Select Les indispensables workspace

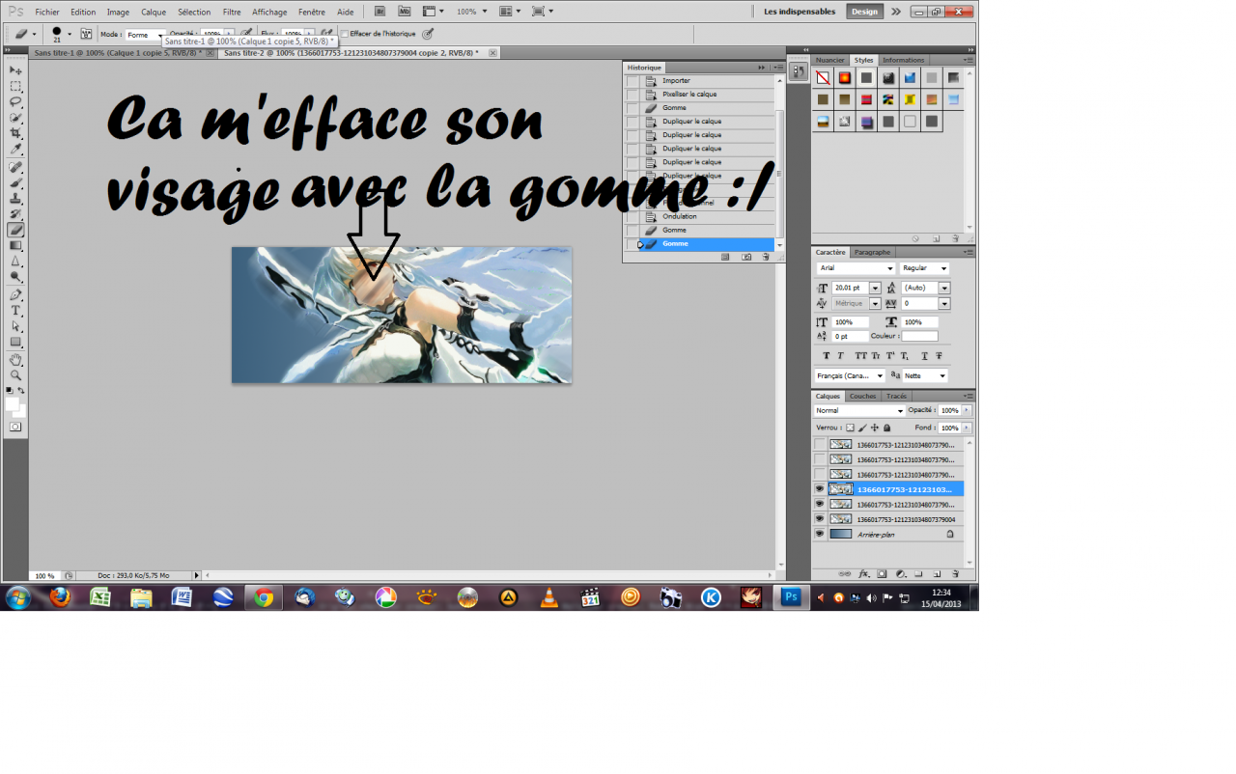[801, 12]
